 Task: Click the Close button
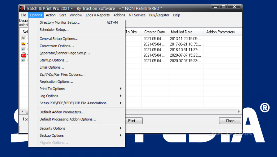coord(230,121)
